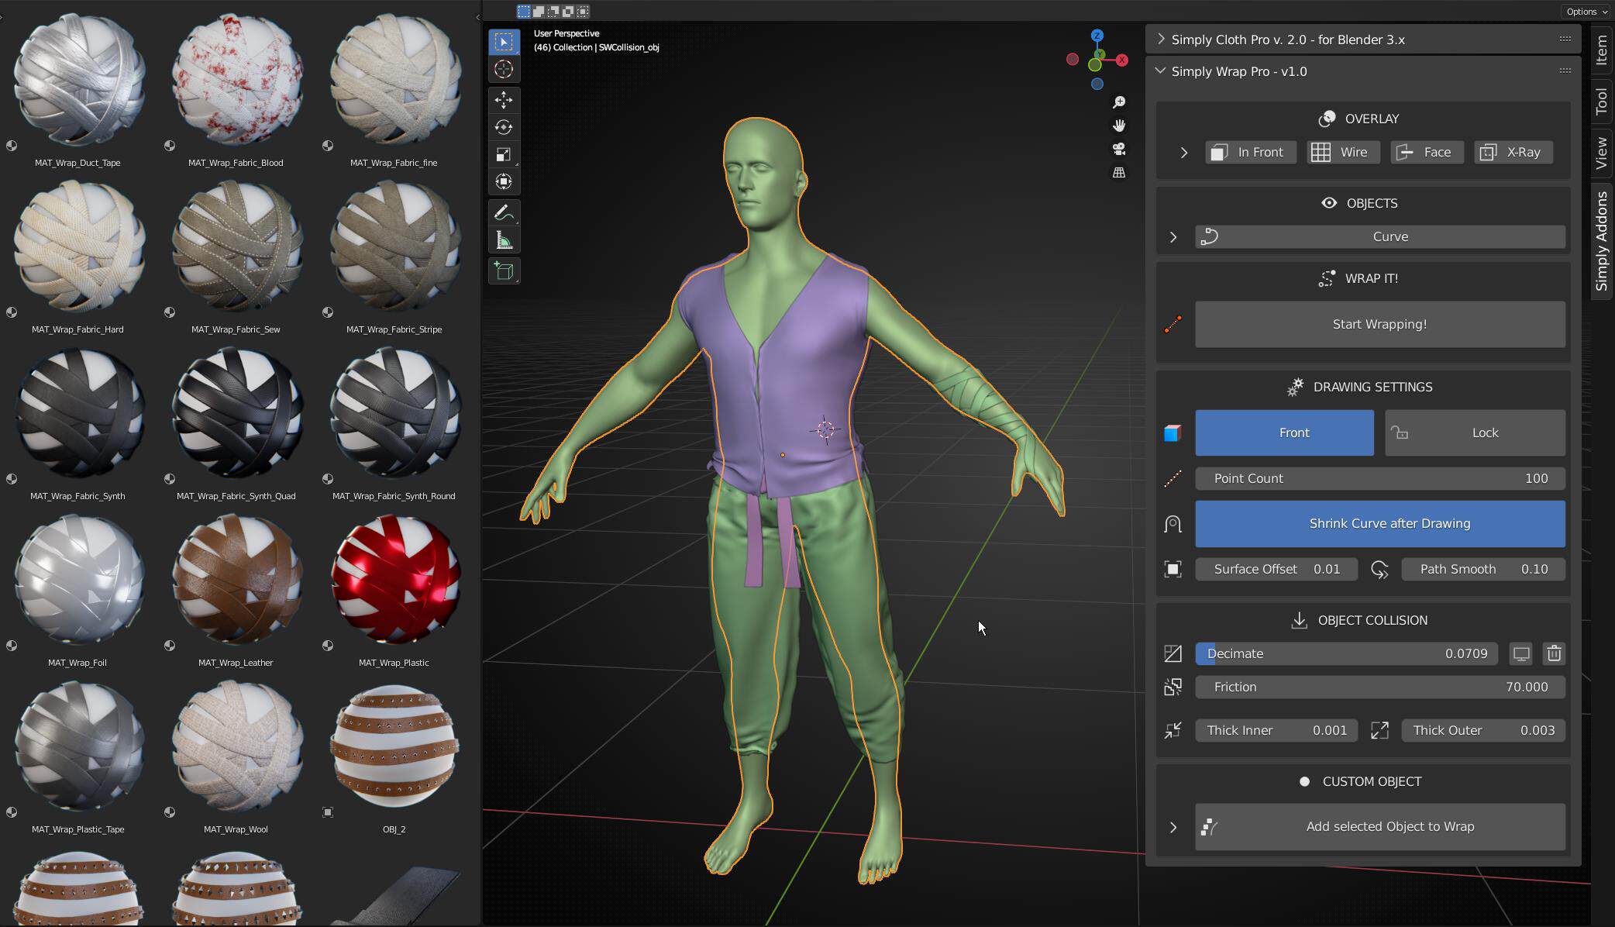Select the MAT_Wrap_Fabric_Synth_Quad thumbnail
The image size is (1615, 927).
(x=237, y=413)
